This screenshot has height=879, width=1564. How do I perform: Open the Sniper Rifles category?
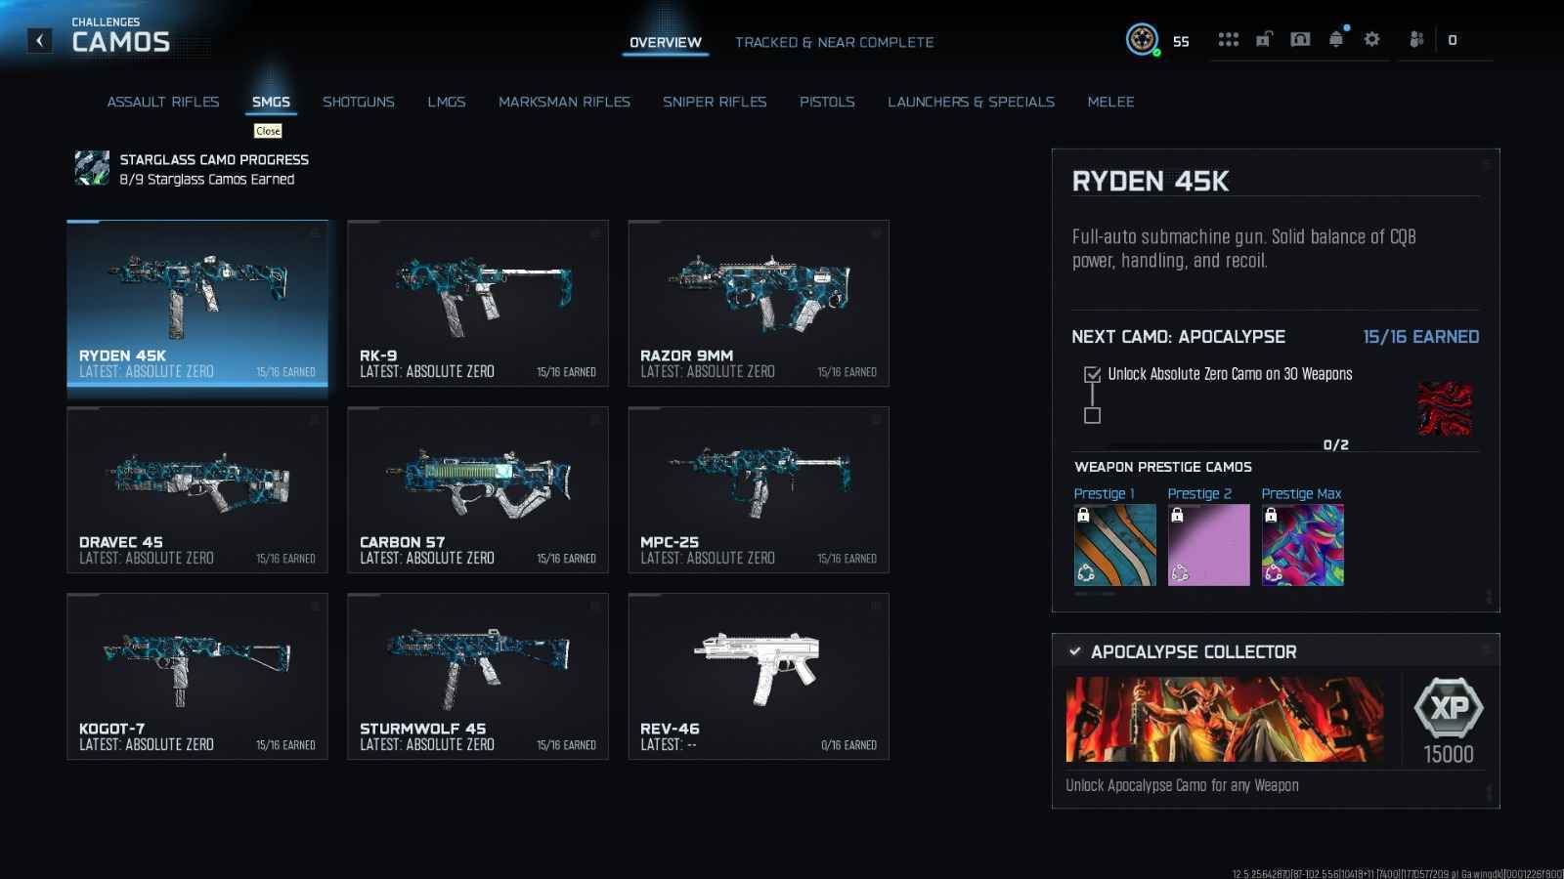tap(715, 102)
